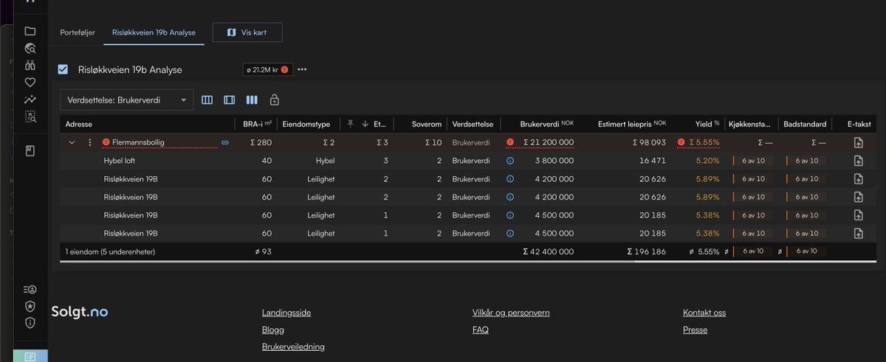This screenshot has height=362, width=886.
Task: Click the 1 eiendom (5 underenheter) summary
Action: pyautogui.click(x=111, y=251)
